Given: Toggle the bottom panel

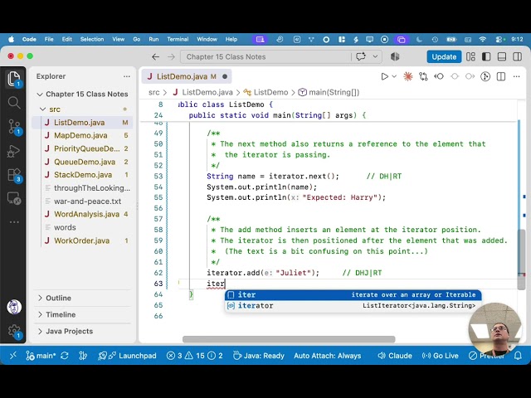Looking at the screenshot, I should pyautogui.click(x=502, y=57).
